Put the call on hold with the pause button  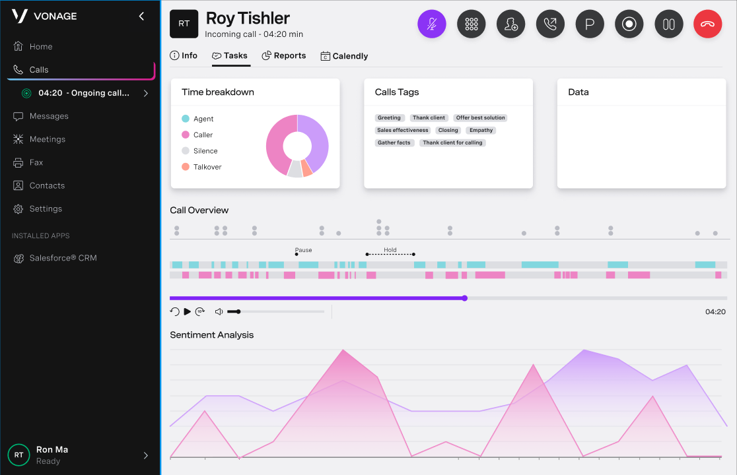click(x=668, y=24)
